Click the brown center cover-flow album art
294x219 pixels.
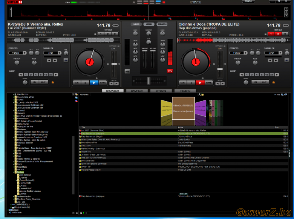184,108
